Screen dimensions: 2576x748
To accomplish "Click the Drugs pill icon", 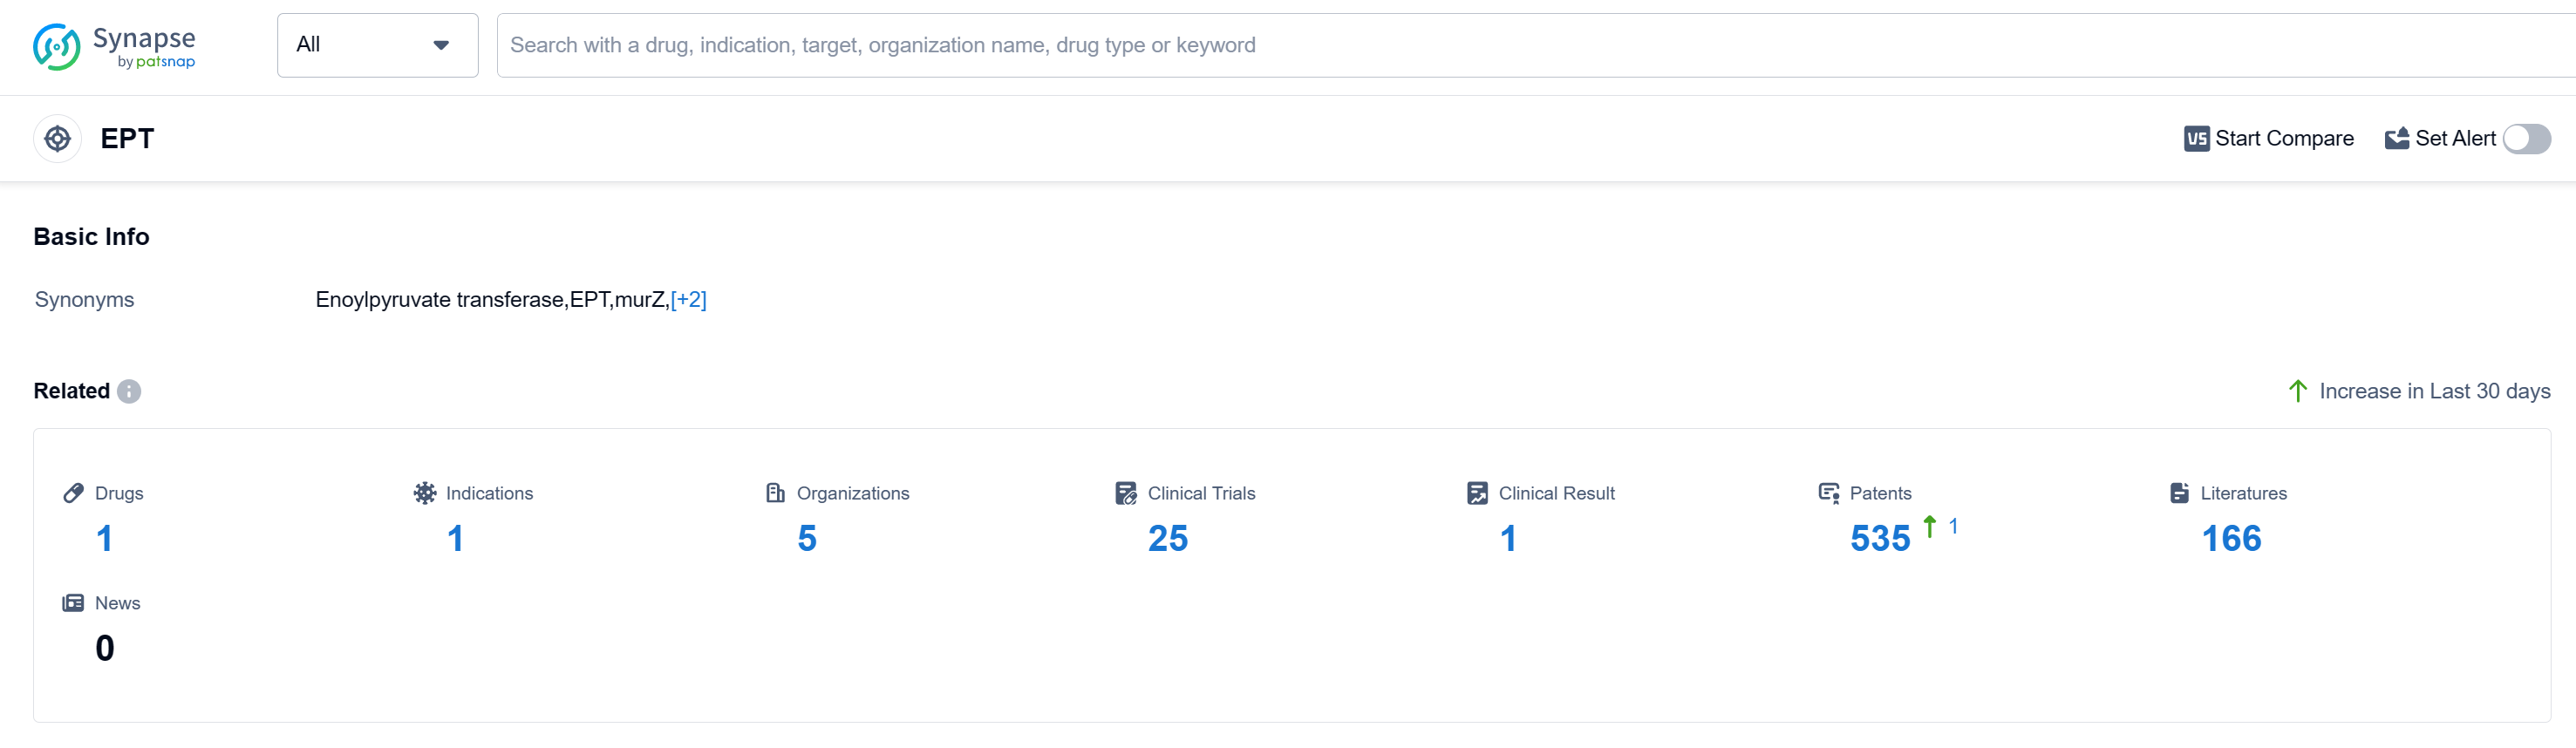I will pos(73,493).
